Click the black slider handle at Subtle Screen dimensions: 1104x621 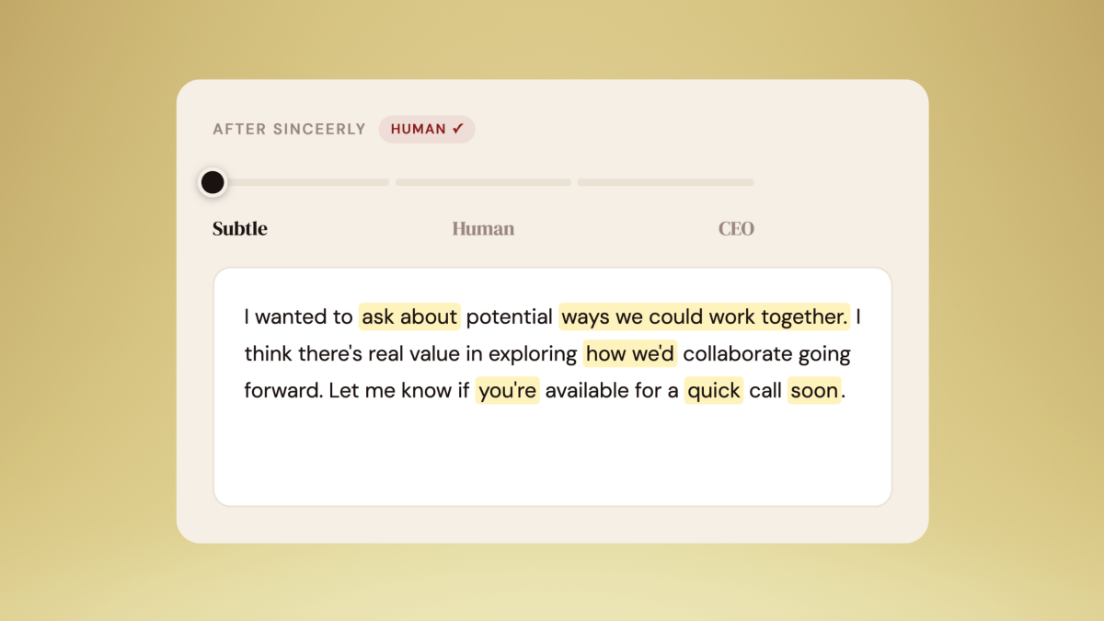213,182
